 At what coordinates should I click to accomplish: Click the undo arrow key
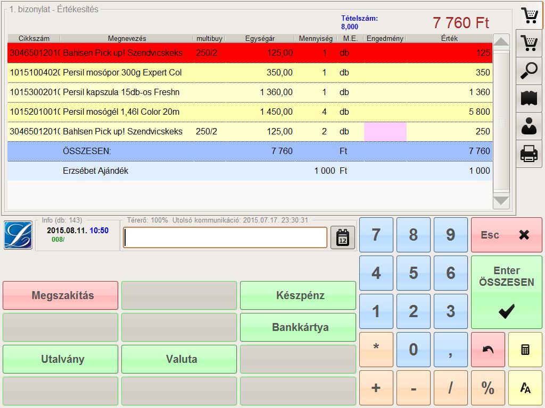click(x=488, y=350)
